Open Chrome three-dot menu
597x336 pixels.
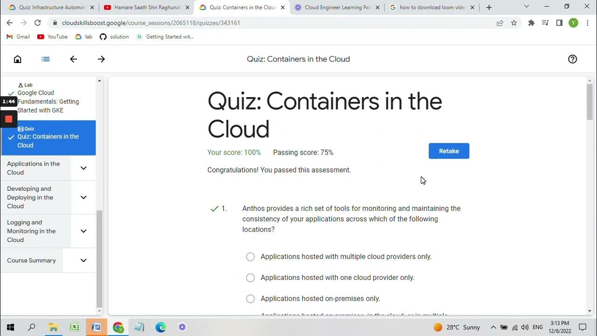pyautogui.click(x=587, y=23)
